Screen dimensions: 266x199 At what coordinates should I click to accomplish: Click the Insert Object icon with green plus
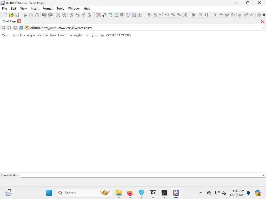pos(104,15)
